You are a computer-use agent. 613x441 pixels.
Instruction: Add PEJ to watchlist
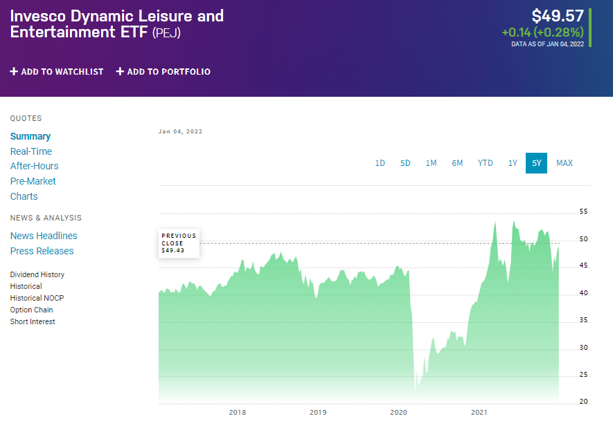[57, 71]
